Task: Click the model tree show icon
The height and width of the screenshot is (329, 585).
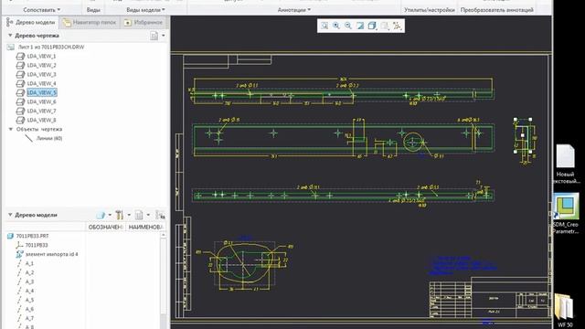Action: (101, 215)
